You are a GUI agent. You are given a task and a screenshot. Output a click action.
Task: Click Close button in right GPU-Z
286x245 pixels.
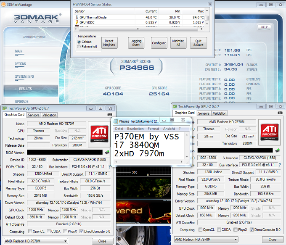pos(272,239)
